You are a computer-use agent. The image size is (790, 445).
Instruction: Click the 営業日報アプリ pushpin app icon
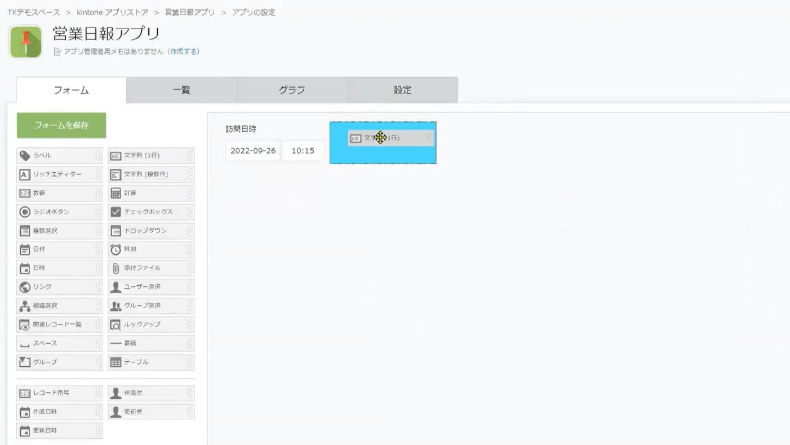(x=26, y=42)
